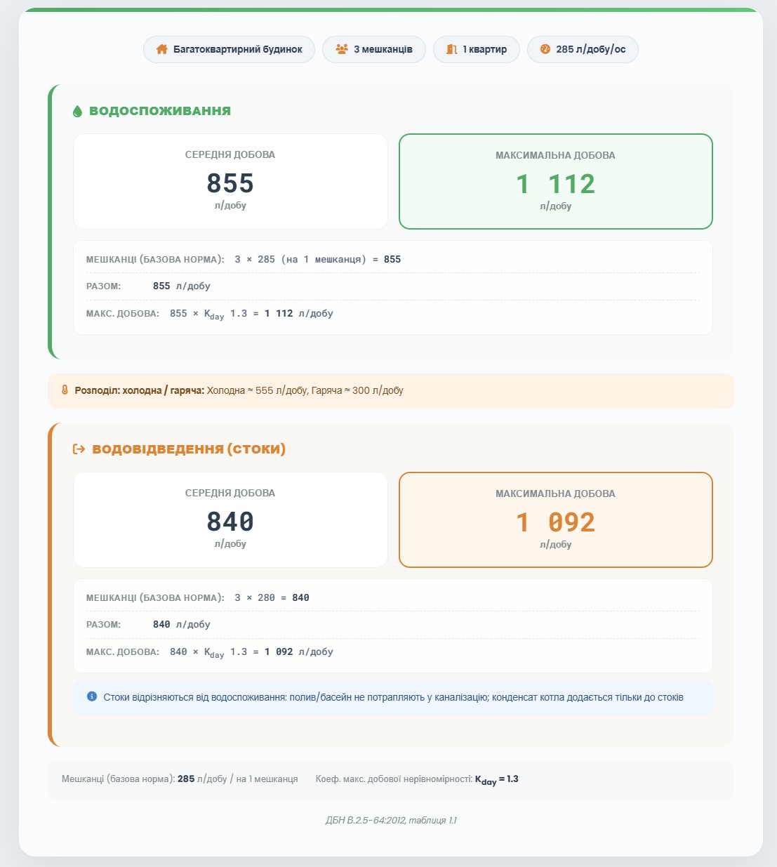Click the water drop icon near ВОДОСПОЖИВАННЯ

coord(78,111)
